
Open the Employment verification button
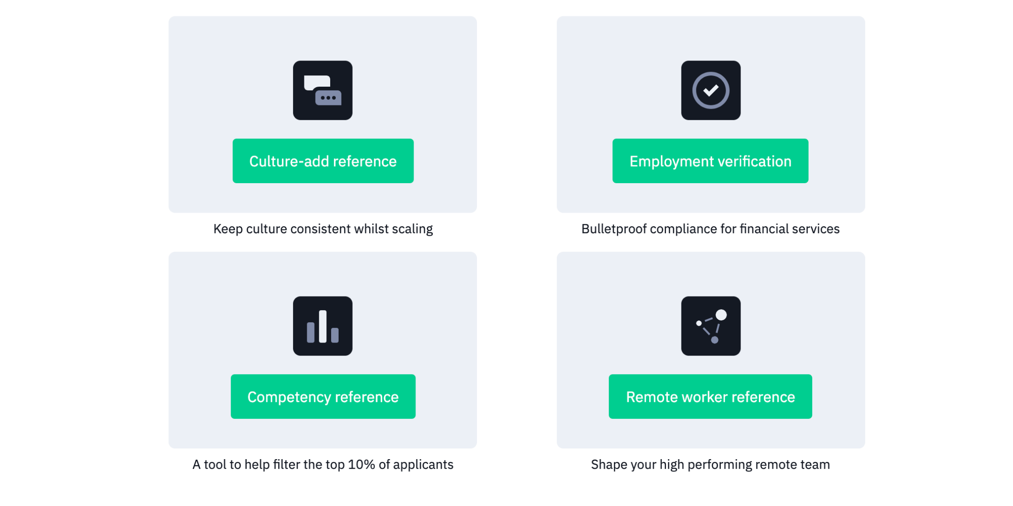point(710,161)
